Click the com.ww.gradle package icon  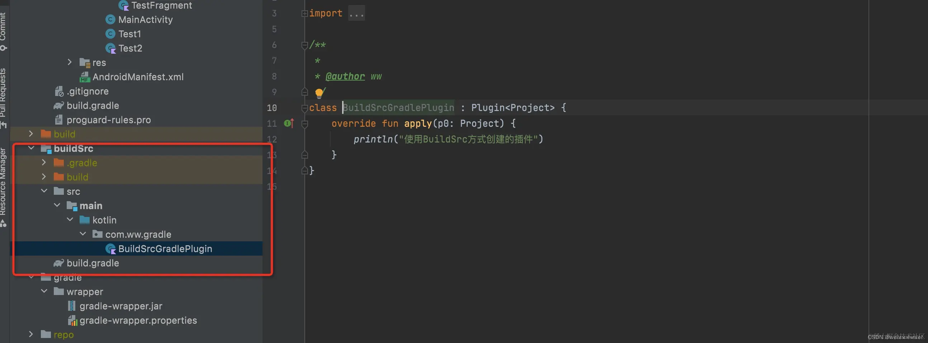tap(97, 234)
